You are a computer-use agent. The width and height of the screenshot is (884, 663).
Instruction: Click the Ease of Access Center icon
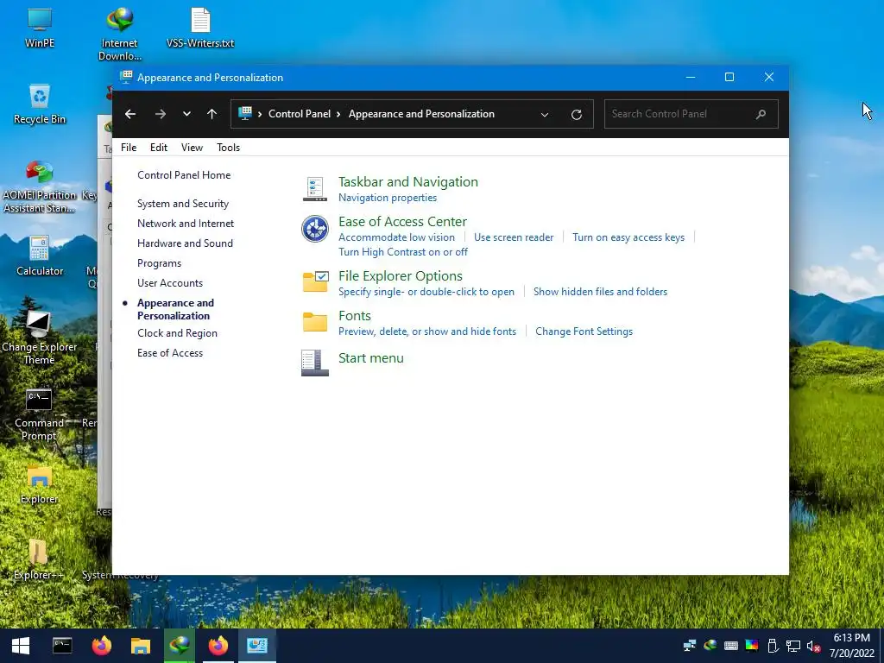(x=314, y=229)
